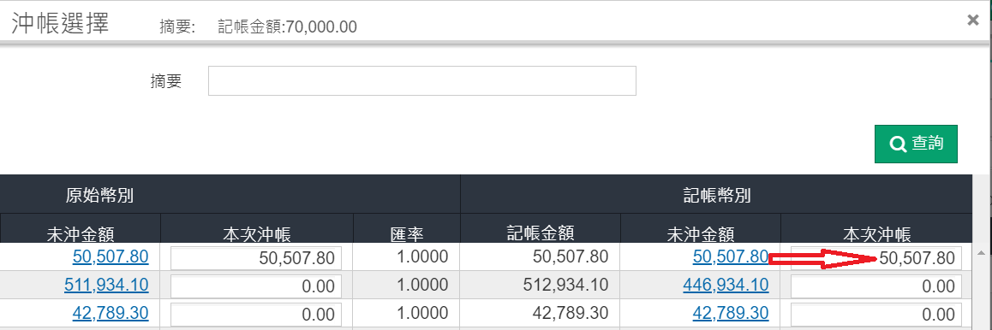Close the 沖帳選擇 dialog with the X

coord(973,21)
